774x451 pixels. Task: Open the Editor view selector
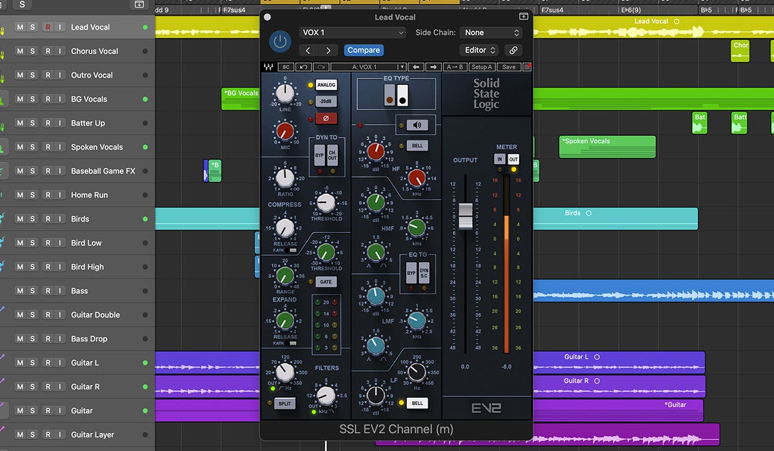tap(478, 50)
